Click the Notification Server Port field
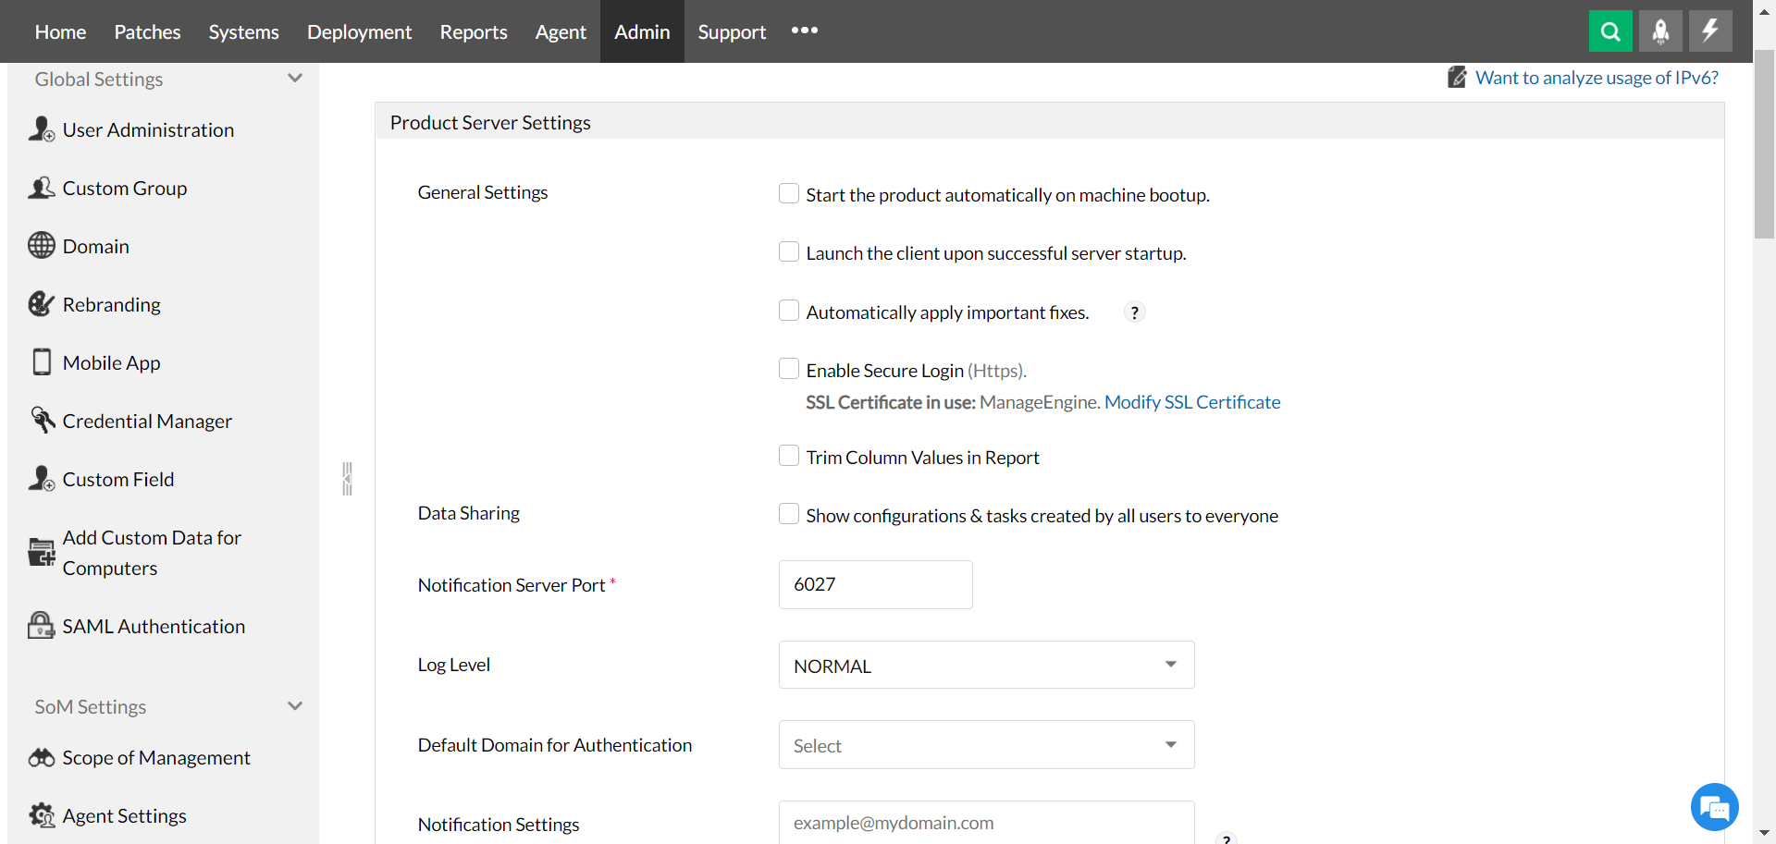Image resolution: width=1776 pixels, height=844 pixels. pyautogui.click(x=875, y=584)
